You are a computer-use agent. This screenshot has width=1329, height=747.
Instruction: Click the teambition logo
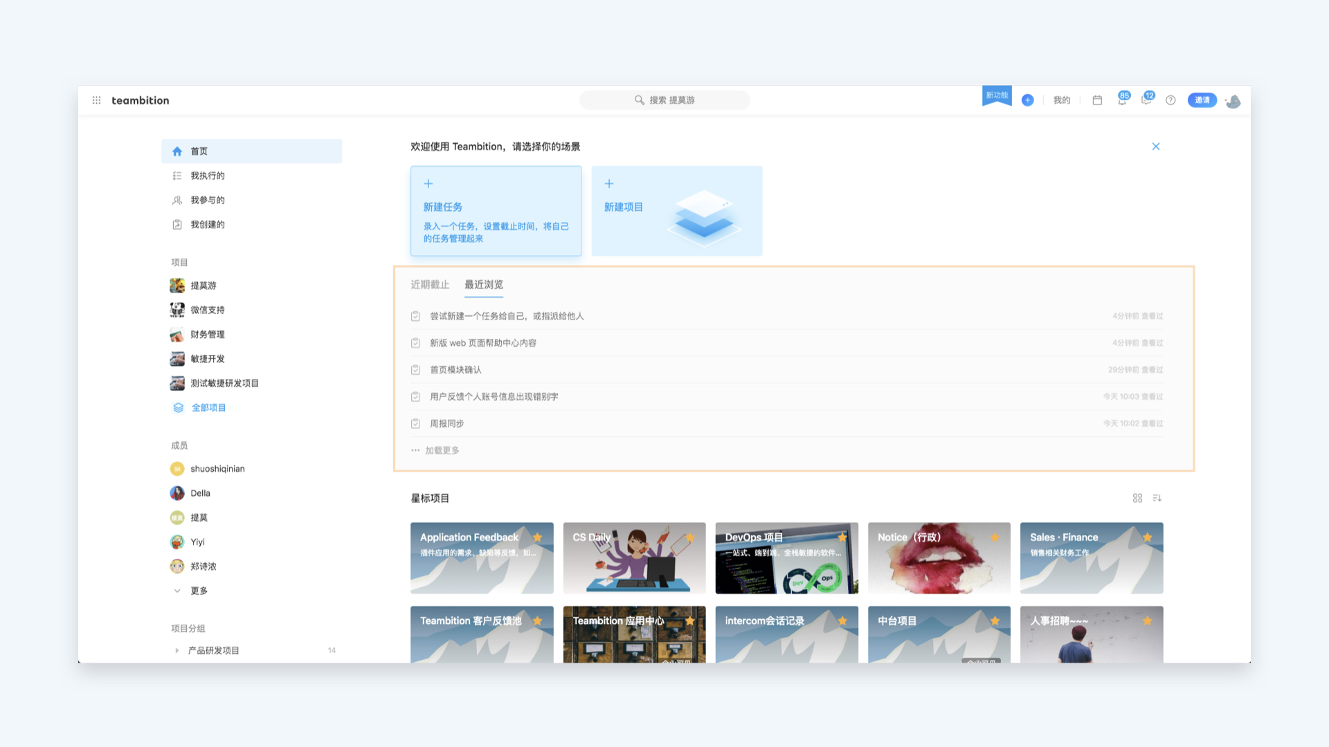click(141, 100)
